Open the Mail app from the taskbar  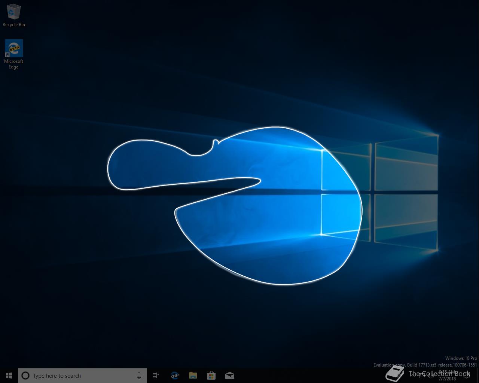229,376
